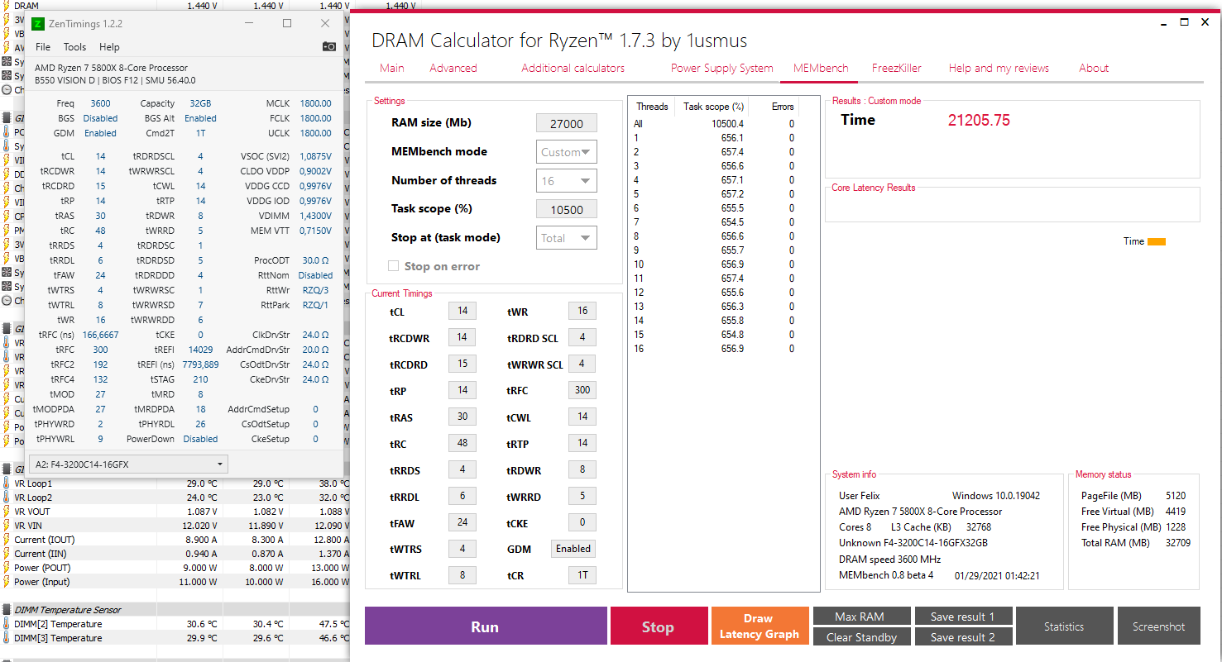Click the tCR 1T field
The height and width of the screenshot is (662, 1222).
582,575
